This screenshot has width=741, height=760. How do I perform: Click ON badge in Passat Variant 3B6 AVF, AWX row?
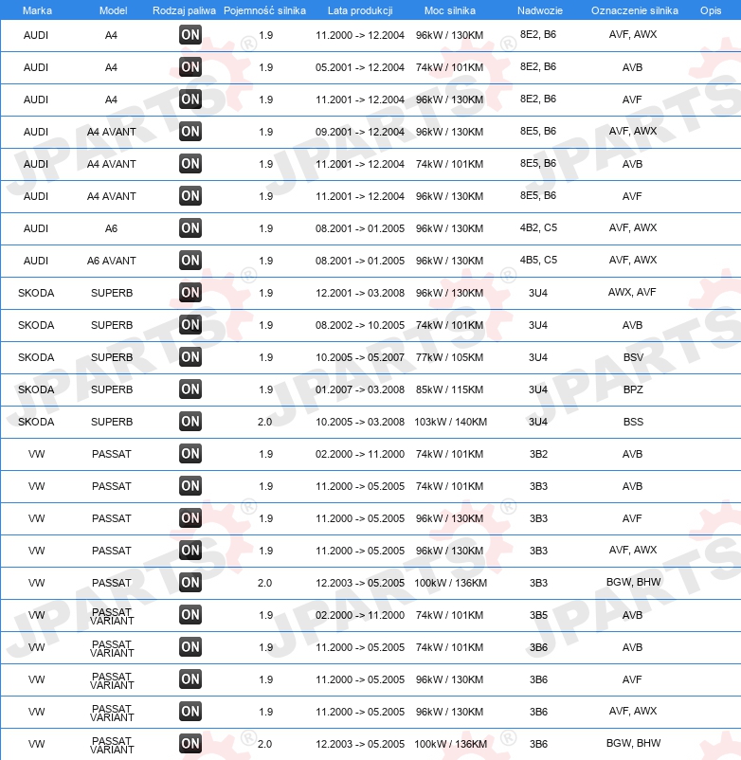(x=190, y=712)
